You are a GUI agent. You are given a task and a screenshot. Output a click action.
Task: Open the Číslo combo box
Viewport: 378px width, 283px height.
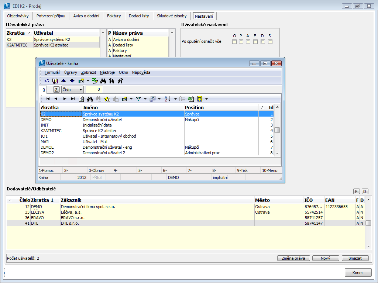pyautogui.click(x=72, y=90)
